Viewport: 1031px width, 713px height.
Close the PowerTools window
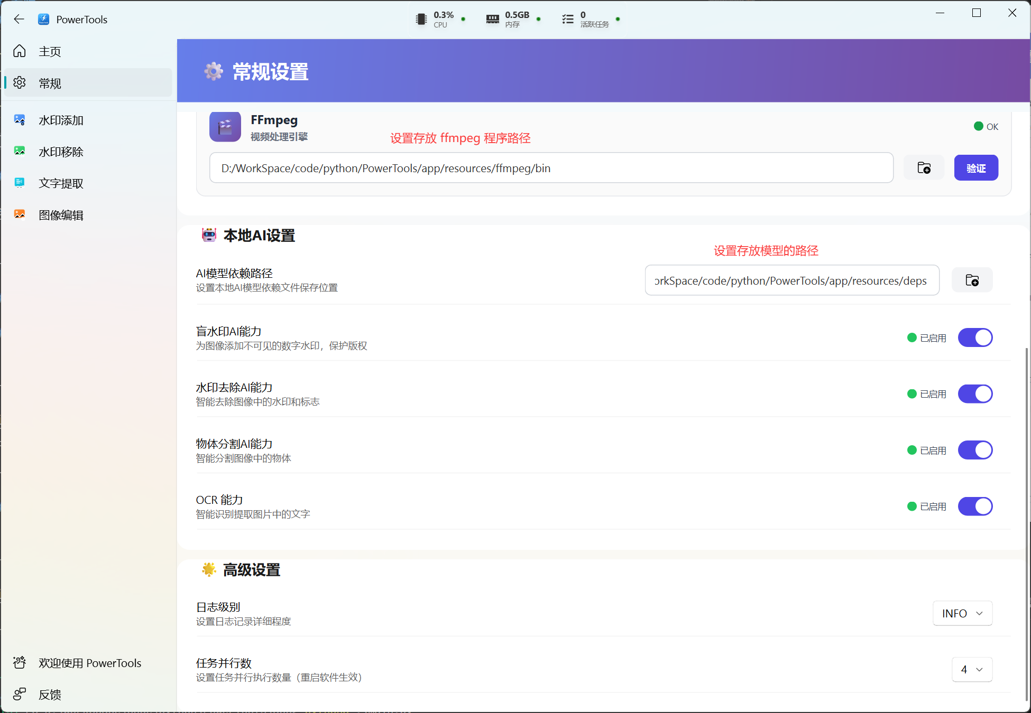tap(1012, 13)
